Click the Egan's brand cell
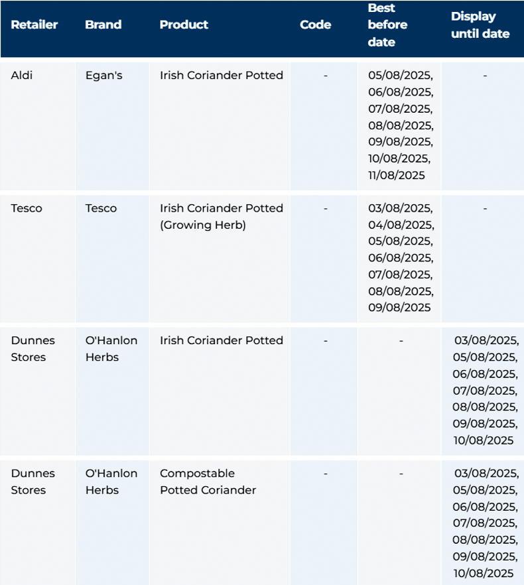This screenshot has width=524, height=585. point(104,75)
